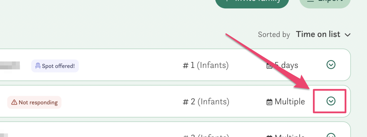Click the blurred family name in first row

(10, 66)
